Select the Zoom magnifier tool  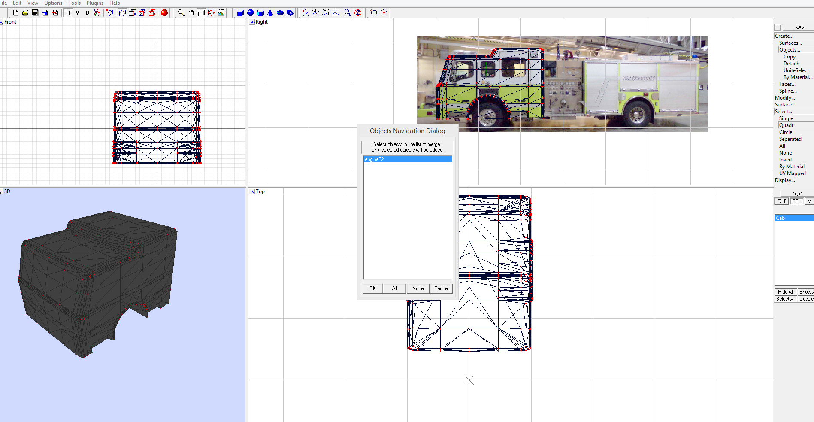[181, 12]
